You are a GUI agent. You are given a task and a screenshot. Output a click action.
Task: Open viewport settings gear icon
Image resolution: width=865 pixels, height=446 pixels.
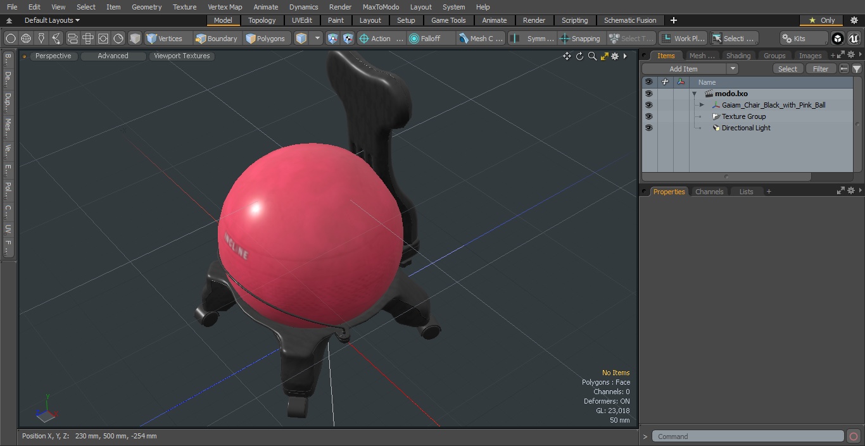(614, 56)
